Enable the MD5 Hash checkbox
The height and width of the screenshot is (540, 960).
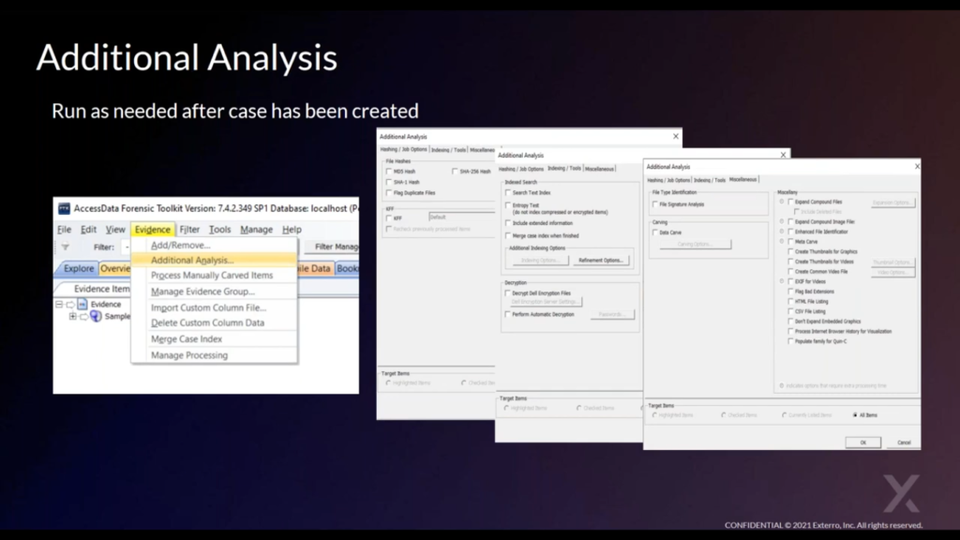[389, 172]
